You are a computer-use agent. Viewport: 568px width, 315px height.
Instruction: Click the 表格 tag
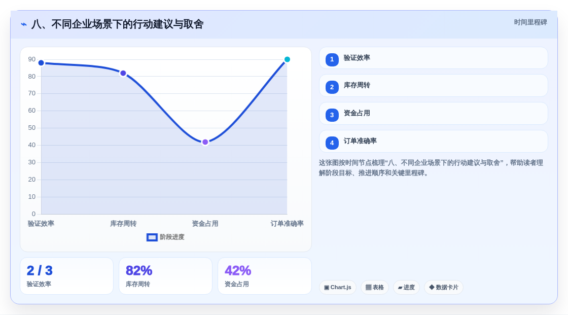tap(375, 288)
